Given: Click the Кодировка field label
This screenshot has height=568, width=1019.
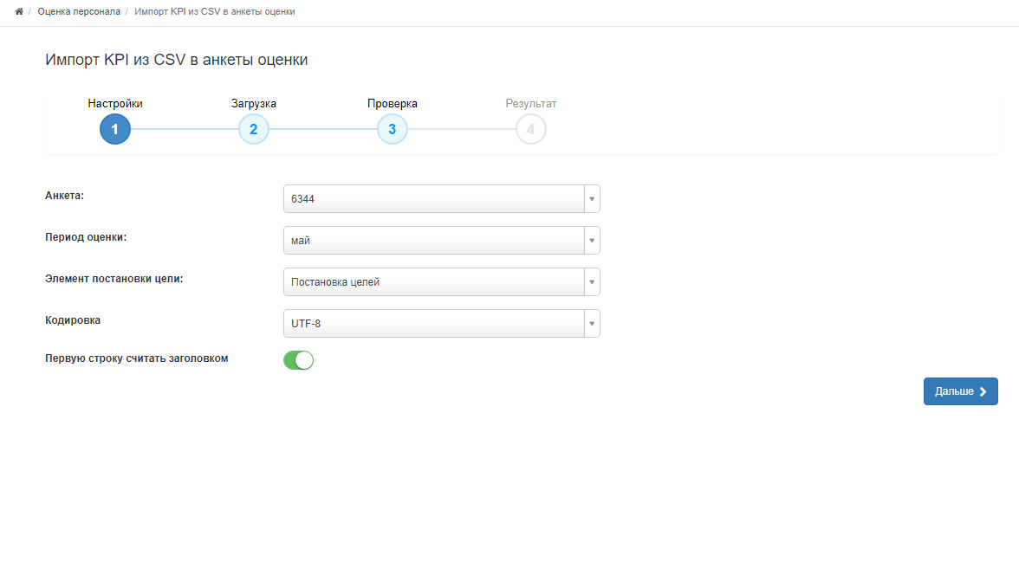Looking at the screenshot, I should (73, 320).
